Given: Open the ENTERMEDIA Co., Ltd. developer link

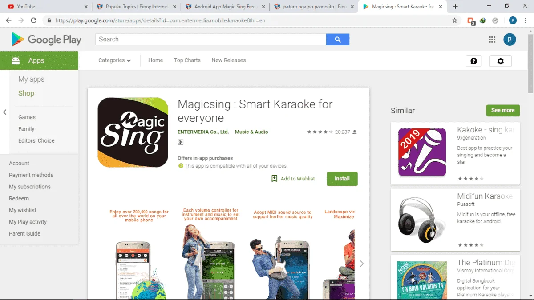Looking at the screenshot, I should click(203, 132).
